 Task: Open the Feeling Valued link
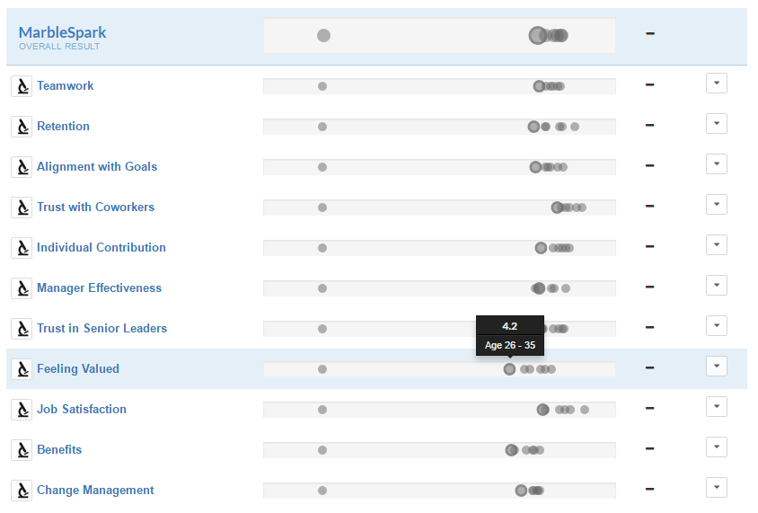[x=78, y=369]
